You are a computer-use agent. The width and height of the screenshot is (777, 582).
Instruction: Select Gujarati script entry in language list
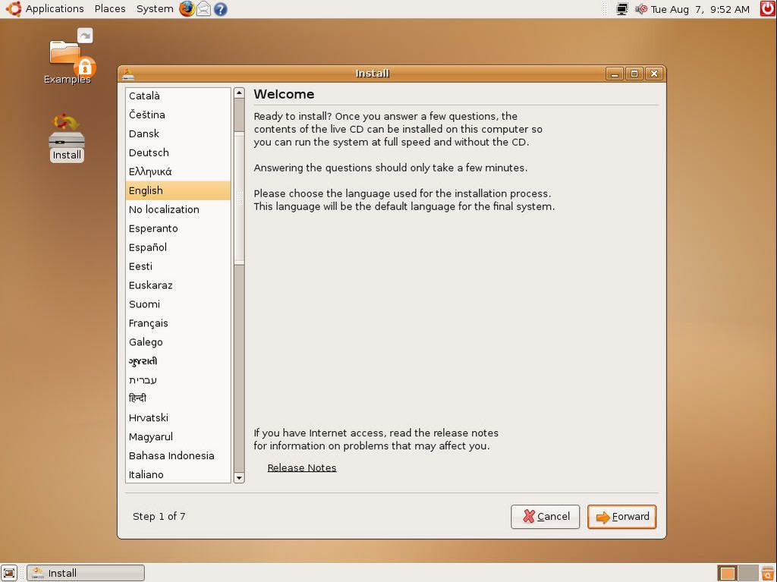coord(178,361)
